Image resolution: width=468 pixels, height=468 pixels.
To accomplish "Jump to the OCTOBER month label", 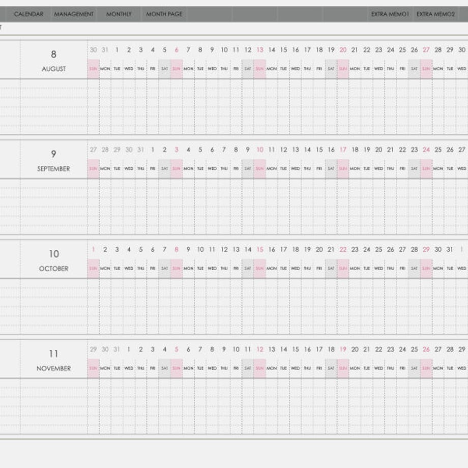I will (54, 269).
